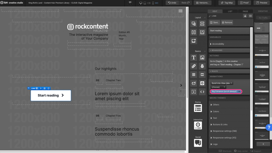Remove the link element
272x153 pixels.
(227, 22)
